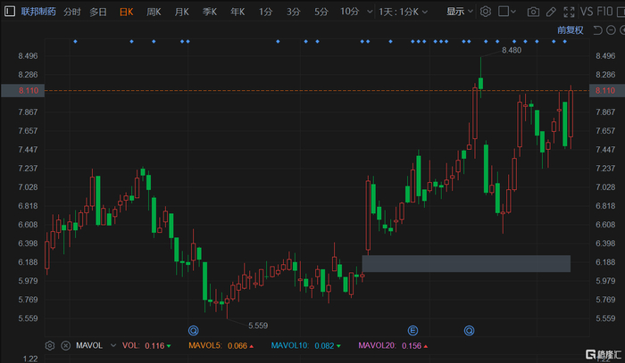Click the MAVOL20 value label
Screen dimensions: 625x363
coord(393,345)
